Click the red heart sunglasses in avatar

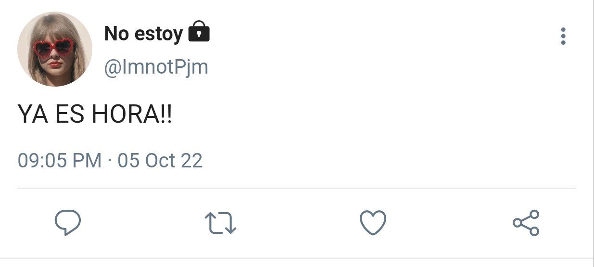click(53, 48)
